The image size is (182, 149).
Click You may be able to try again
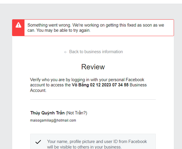point(63,30)
